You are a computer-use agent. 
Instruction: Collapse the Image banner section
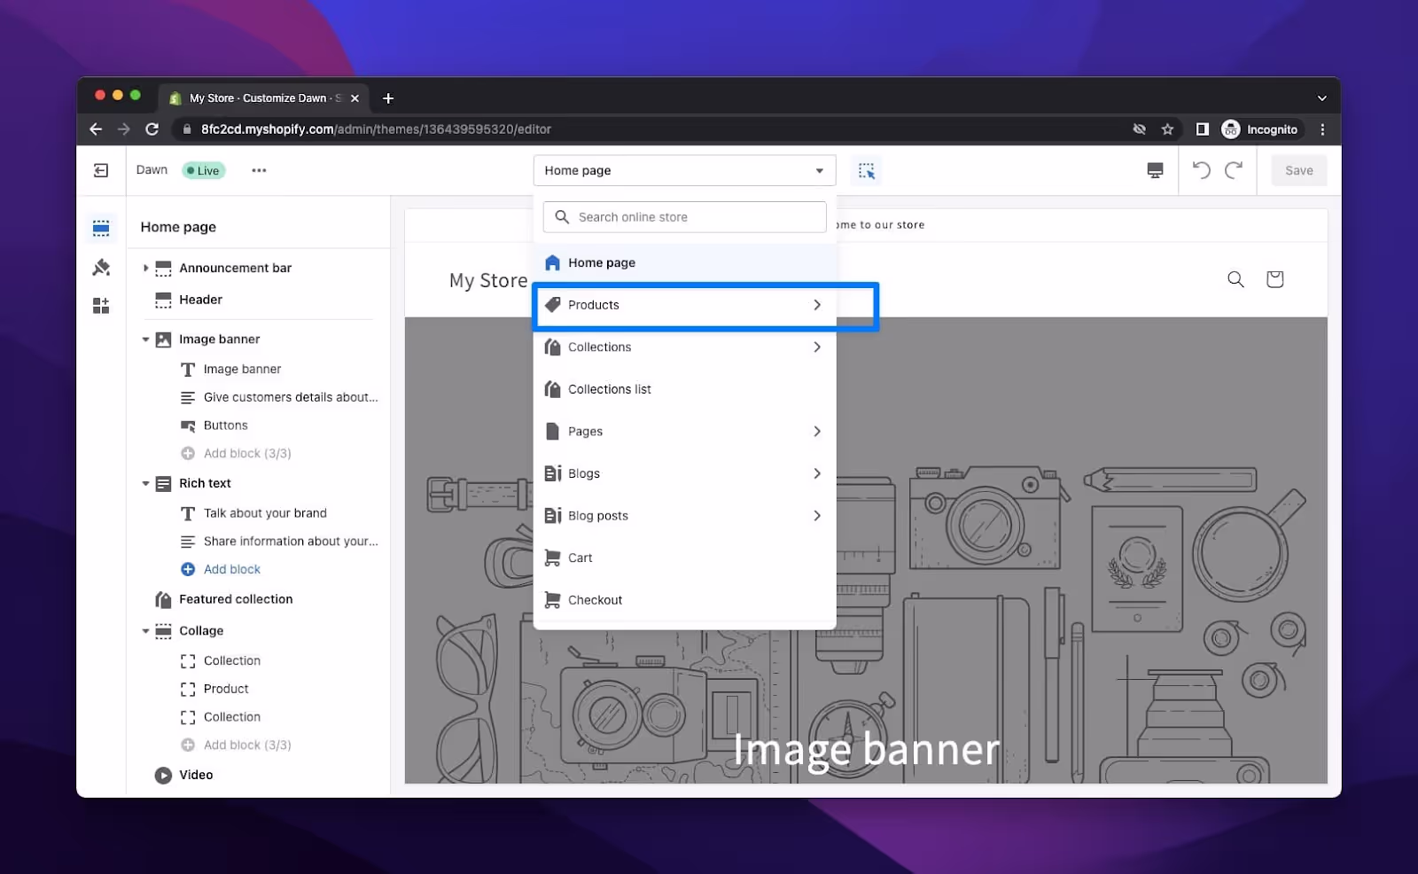coord(145,339)
